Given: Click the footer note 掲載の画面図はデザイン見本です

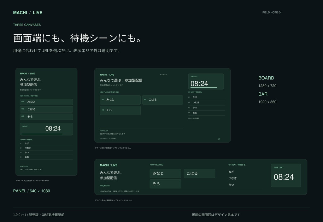Looking at the screenshot, I should 216,215.
